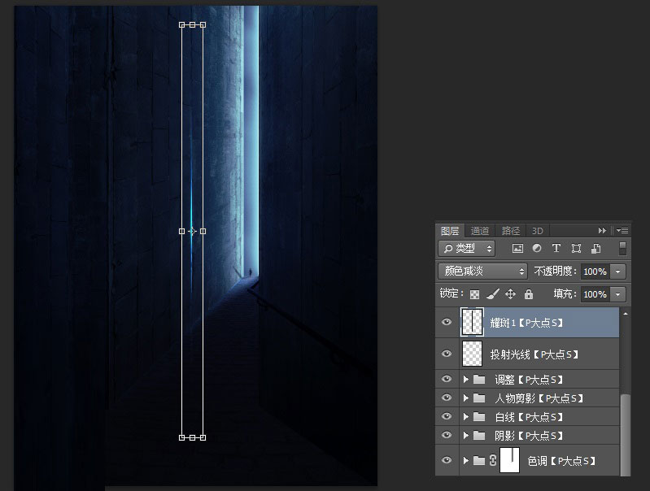The image size is (650, 491).
Task: Click the layers list scroll-up arrow
Action: pyautogui.click(x=625, y=314)
